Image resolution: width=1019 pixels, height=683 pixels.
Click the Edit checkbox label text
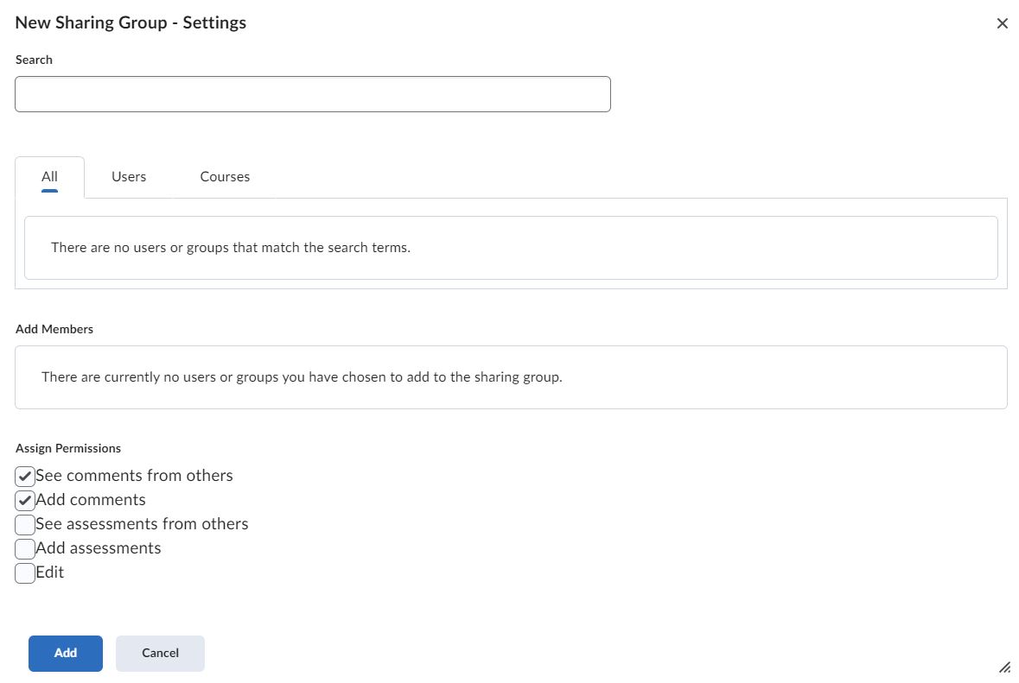49,572
